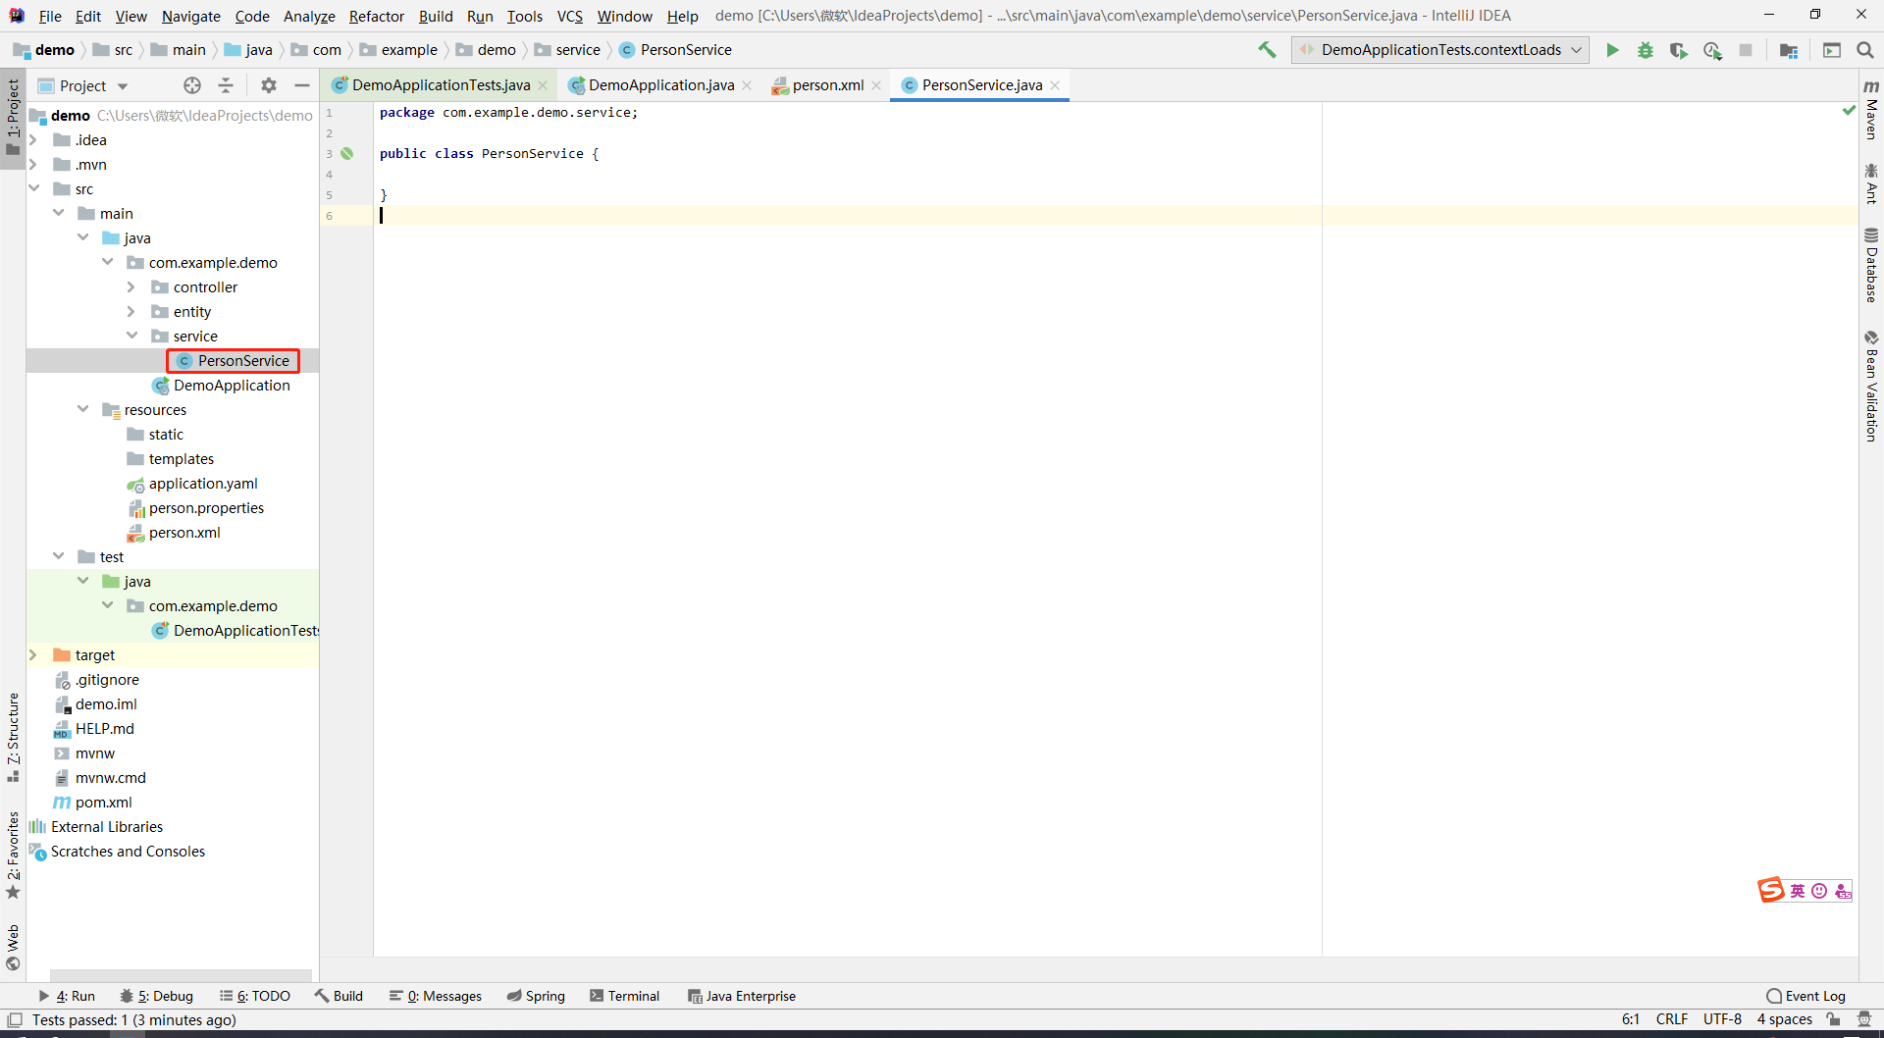Click the locate file crosshair icon in Project panel
The width and height of the screenshot is (1884, 1038).
192,85
